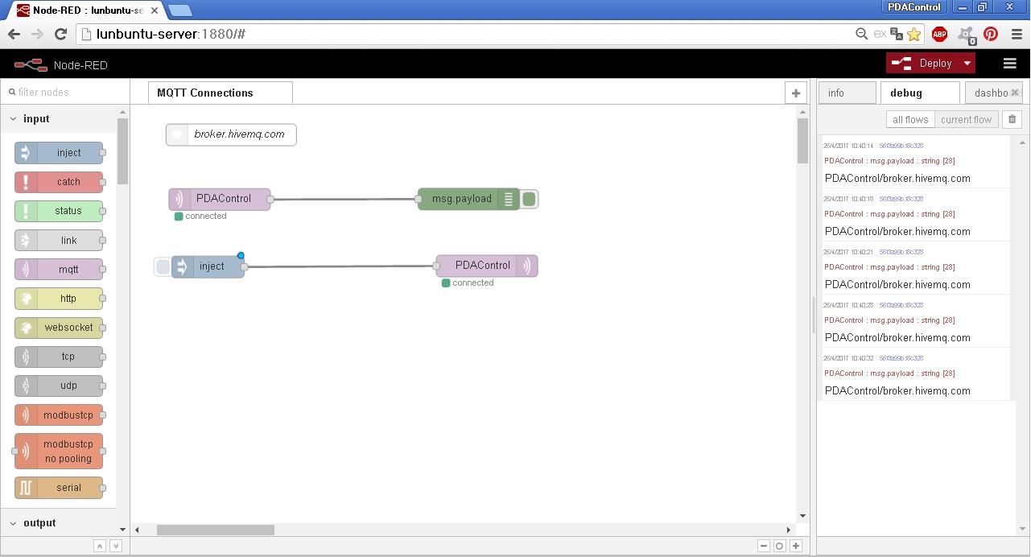Viewport: 1031px width, 557px height.
Task: Select the mqtt node in the input palette
Action: [x=59, y=269]
